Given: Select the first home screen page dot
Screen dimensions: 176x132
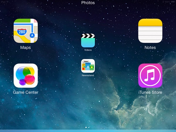Looking at the screenshot, I should [86, 127].
